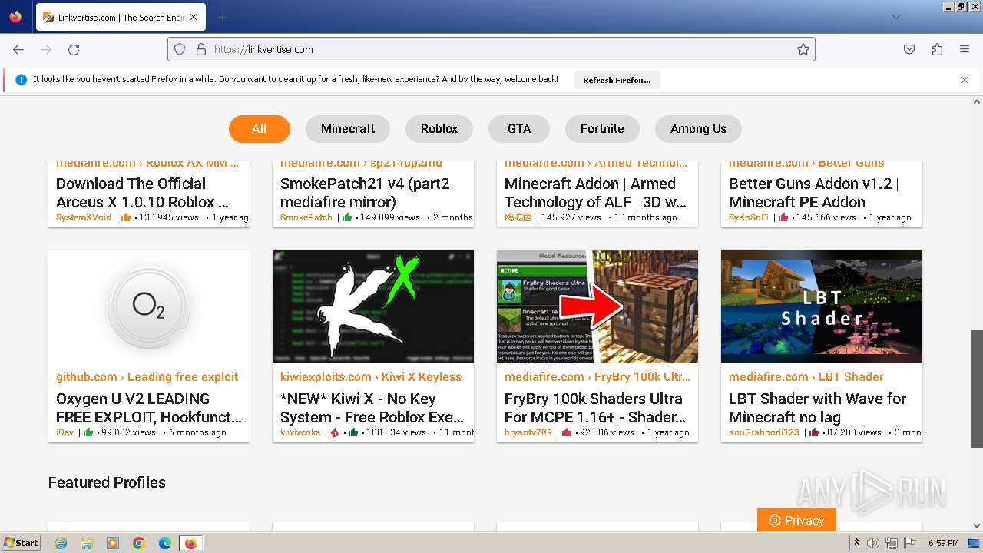Viewport: 983px width, 553px height.
Task: Click the browser forward arrow
Action: (46, 49)
